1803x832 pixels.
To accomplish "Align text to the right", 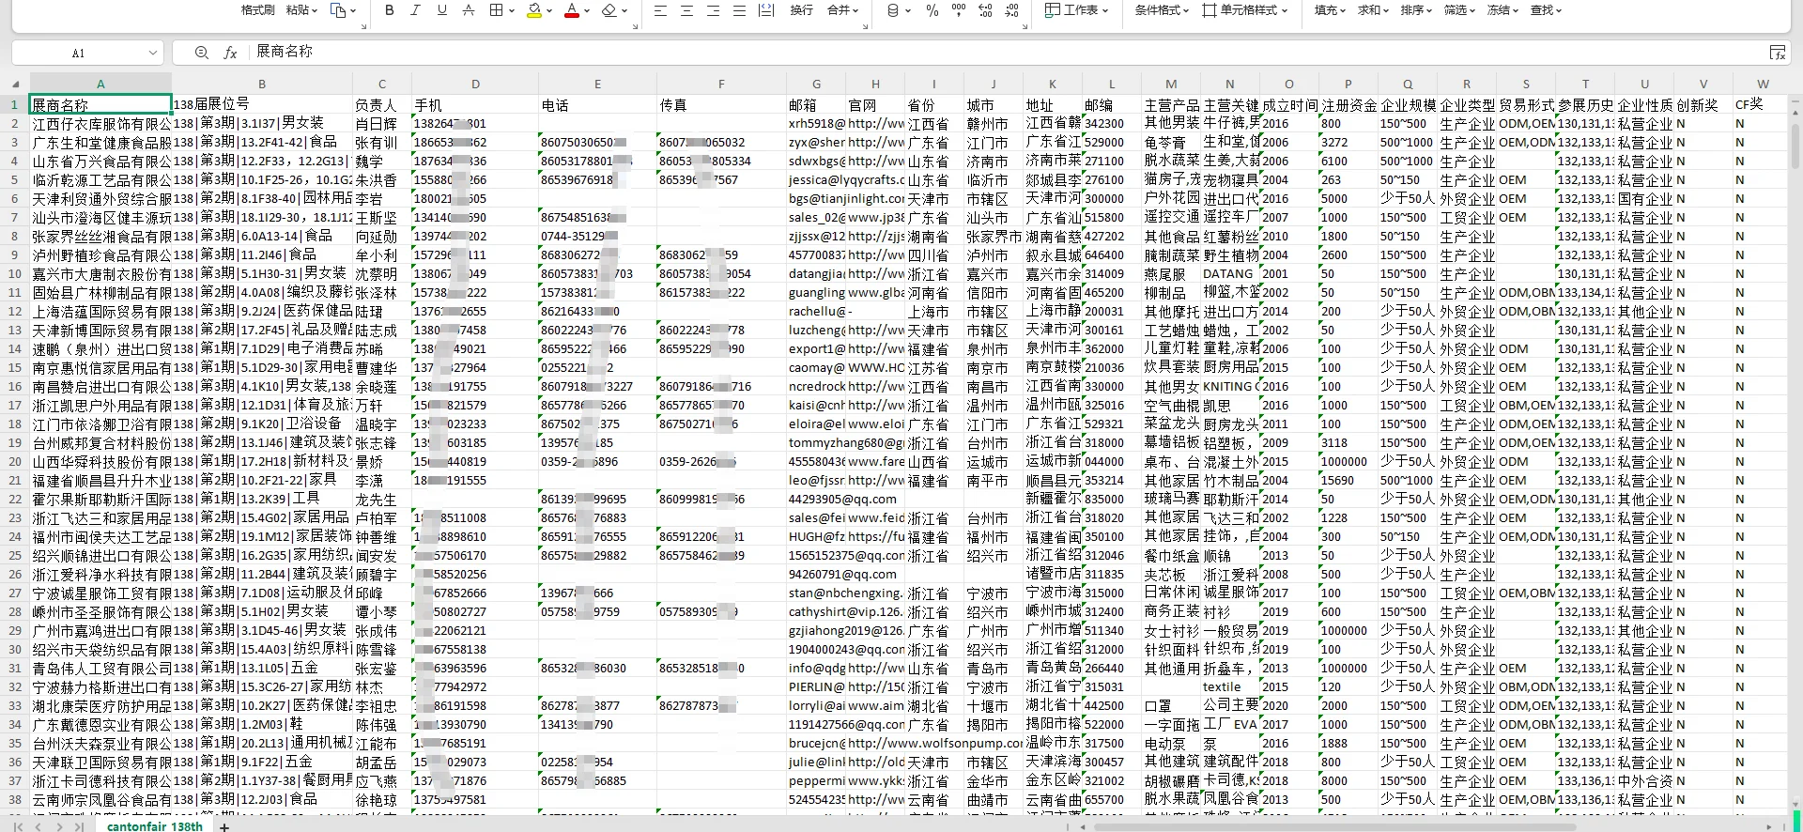I will tap(713, 10).
